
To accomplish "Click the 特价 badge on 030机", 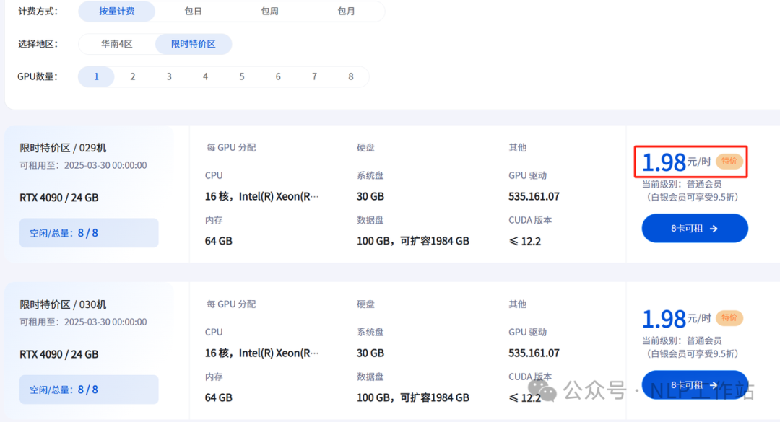I will [729, 317].
